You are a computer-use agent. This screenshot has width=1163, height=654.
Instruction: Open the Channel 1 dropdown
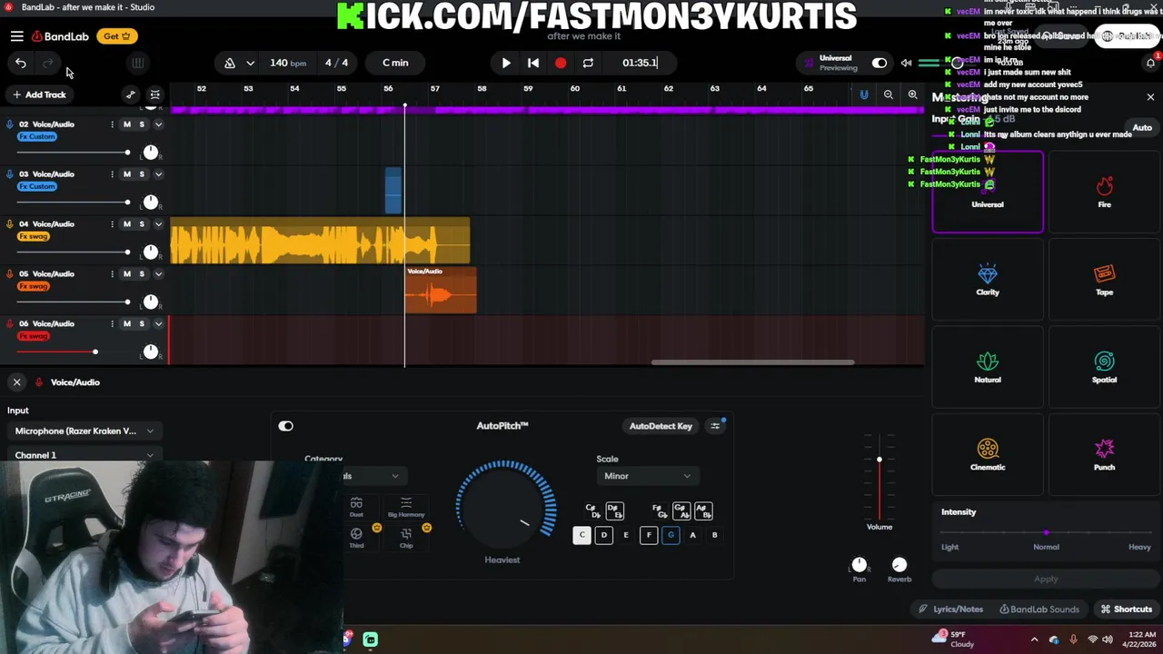point(84,455)
